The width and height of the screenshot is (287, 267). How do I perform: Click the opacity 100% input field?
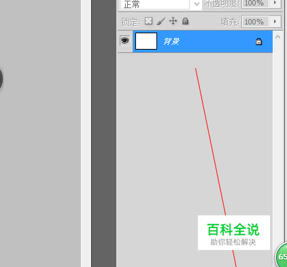(256, 3)
